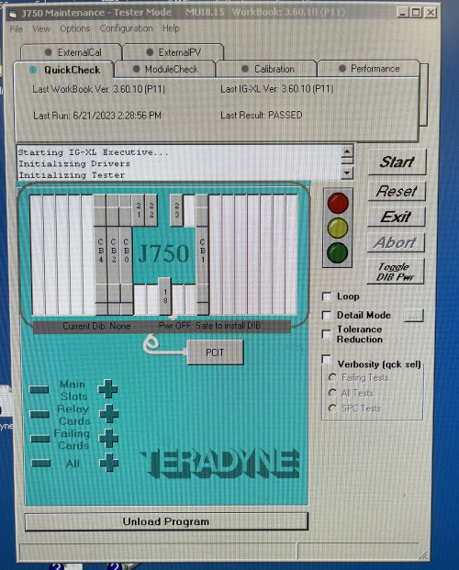The width and height of the screenshot is (459, 570).
Task: Click the 'Current Dib: None' status text
Action: click(x=96, y=326)
